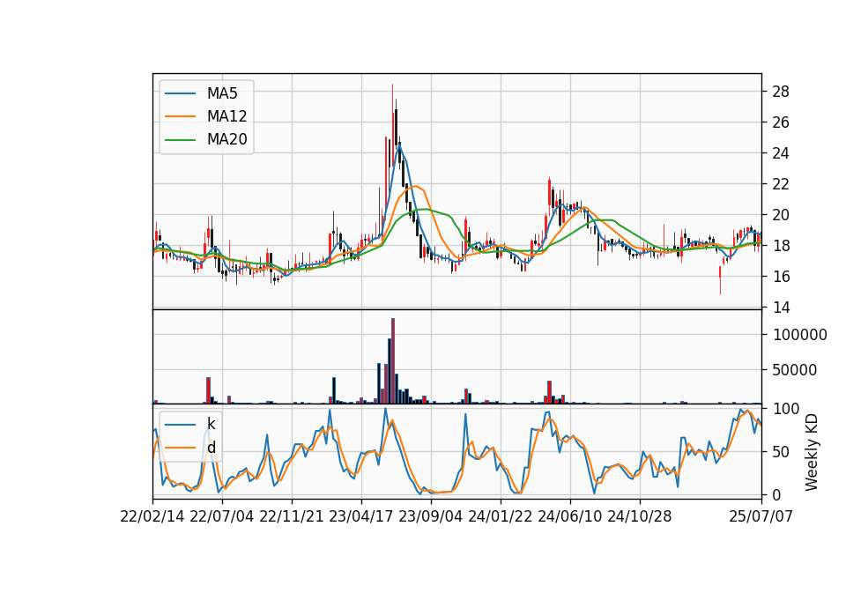Click the Weekly KD axis title

coord(811,452)
